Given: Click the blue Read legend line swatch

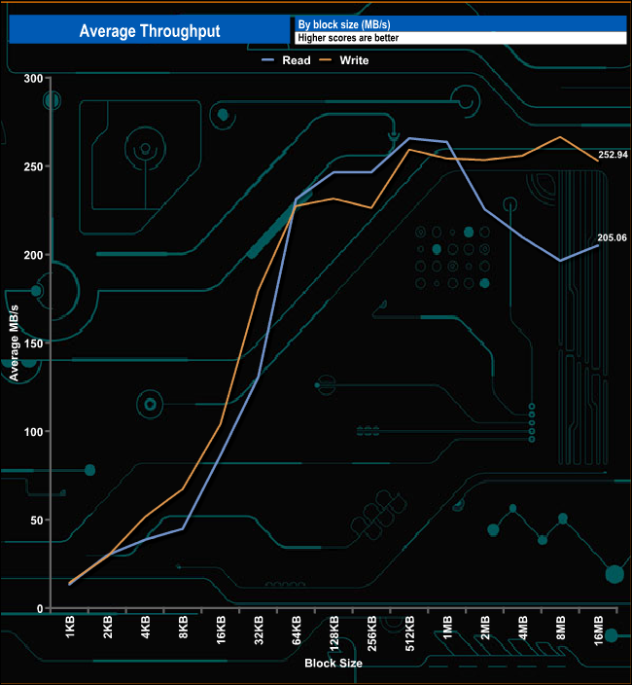Looking at the screenshot, I should coord(267,60).
